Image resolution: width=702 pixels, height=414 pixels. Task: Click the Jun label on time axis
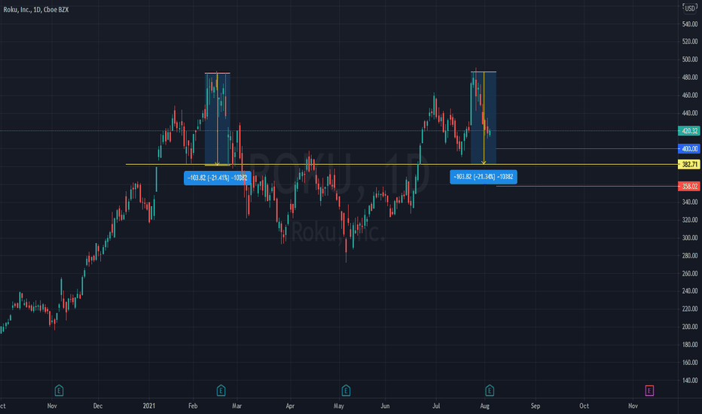[385, 406]
